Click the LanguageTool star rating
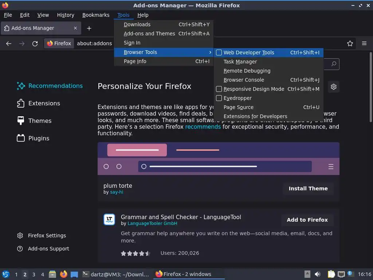This screenshot has width=373, height=280. 136,253
